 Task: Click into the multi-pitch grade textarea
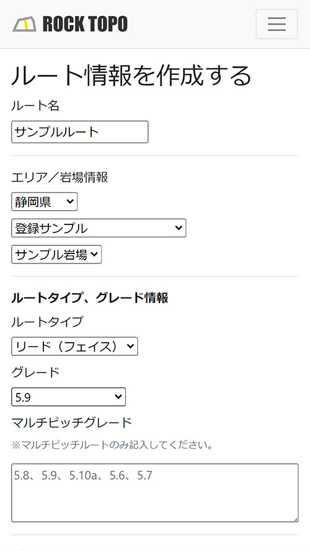coord(155,493)
